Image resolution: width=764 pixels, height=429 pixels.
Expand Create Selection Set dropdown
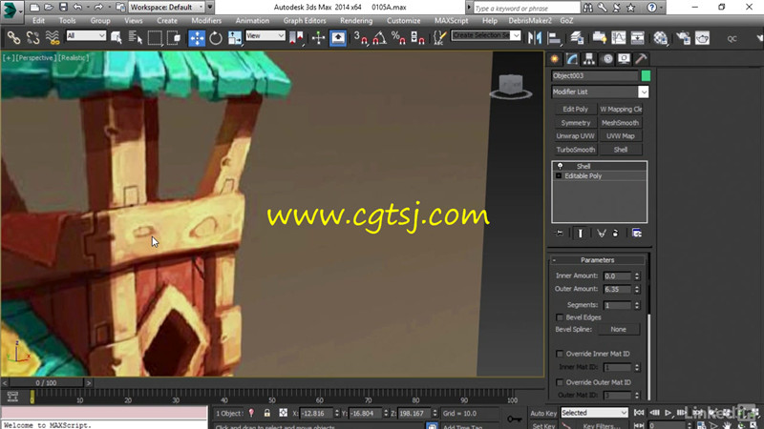coord(516,35)
